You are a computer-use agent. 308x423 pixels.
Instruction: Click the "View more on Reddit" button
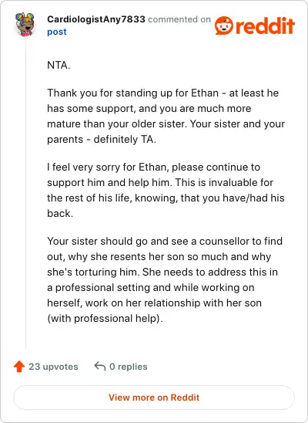pyautogui.click(x=154, y=398)
